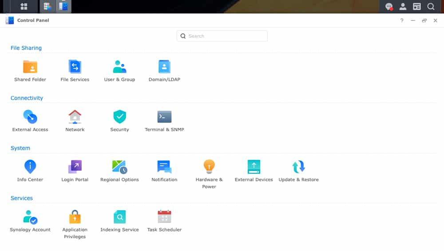Screen dimensions: 444x251
Task: Click the System section heading
Action: (x=20, y=148)
